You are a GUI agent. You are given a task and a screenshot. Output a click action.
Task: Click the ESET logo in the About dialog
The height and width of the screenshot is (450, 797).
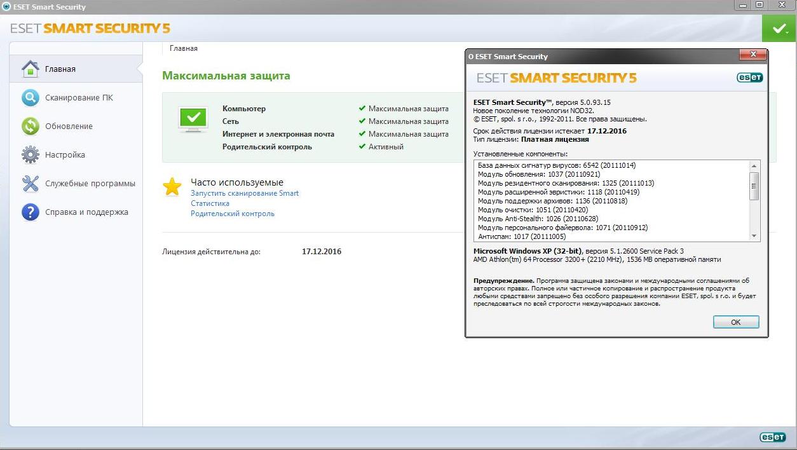[x=749, y=78]
